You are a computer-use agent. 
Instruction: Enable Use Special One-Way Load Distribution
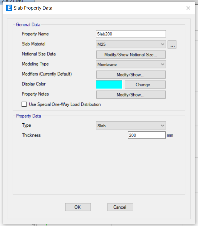click(x=24, y=104)
